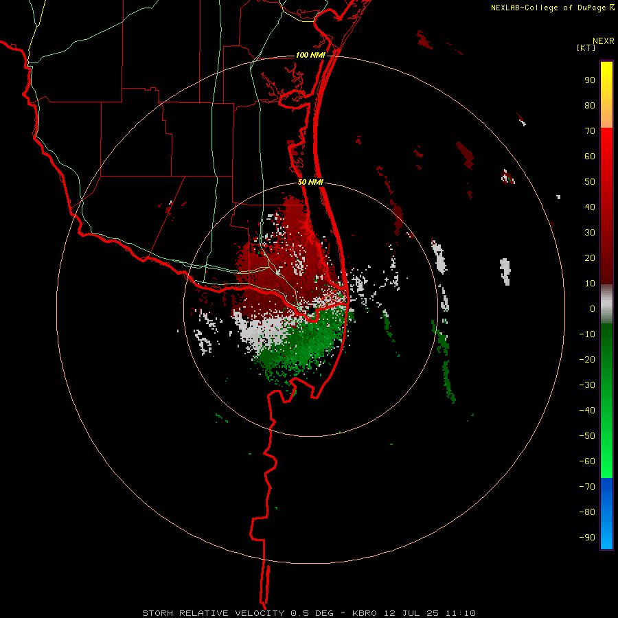Click the 12 JUL 25 date in caption
618x618 pixels.
pos(411,613)
